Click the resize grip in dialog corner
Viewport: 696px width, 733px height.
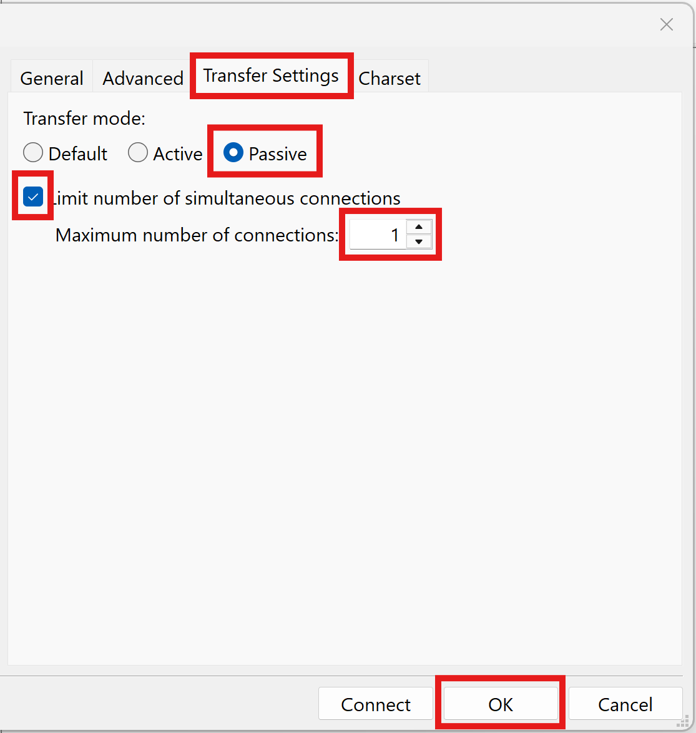pos(685,724)
